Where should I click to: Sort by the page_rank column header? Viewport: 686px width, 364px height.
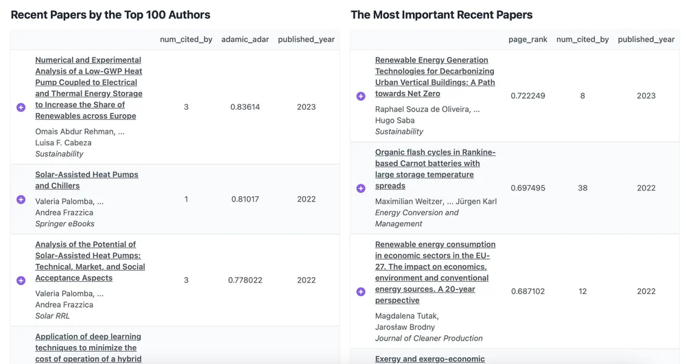528,39
